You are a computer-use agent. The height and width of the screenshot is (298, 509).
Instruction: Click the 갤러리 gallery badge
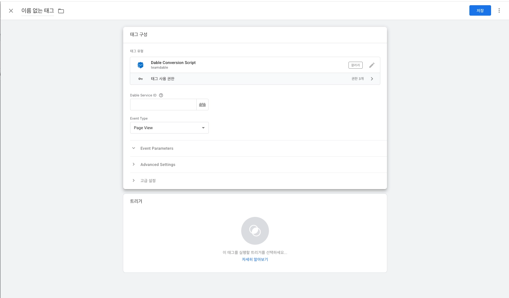point(355,65)
